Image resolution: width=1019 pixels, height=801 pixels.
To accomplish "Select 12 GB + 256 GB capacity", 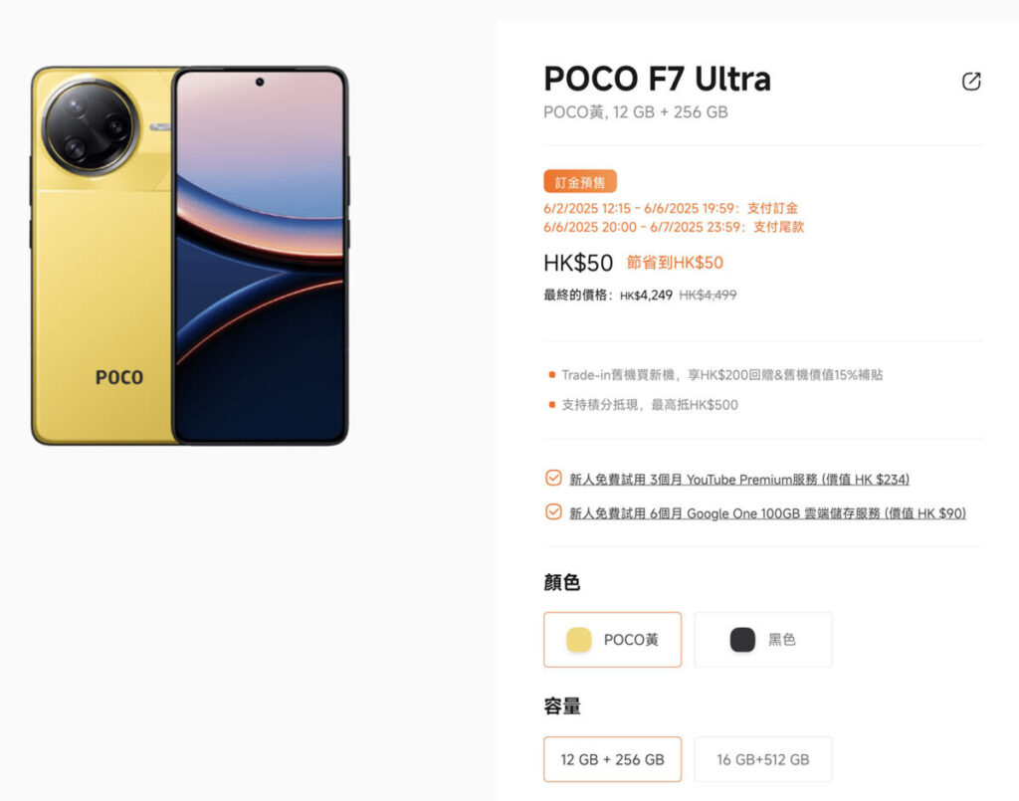I will [612, 759].
